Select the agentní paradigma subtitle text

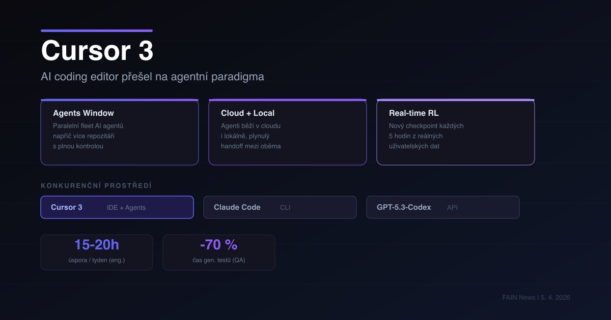coord(153,76)
